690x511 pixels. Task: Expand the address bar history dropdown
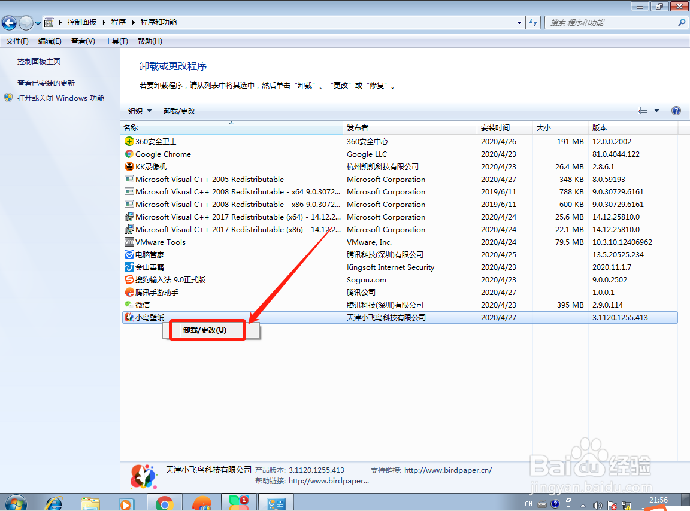519,22
